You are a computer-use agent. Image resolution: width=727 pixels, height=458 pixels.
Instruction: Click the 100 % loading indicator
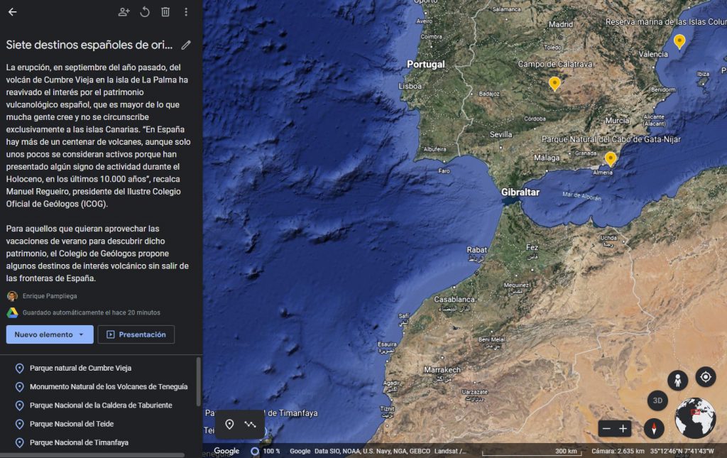point(266,451)
